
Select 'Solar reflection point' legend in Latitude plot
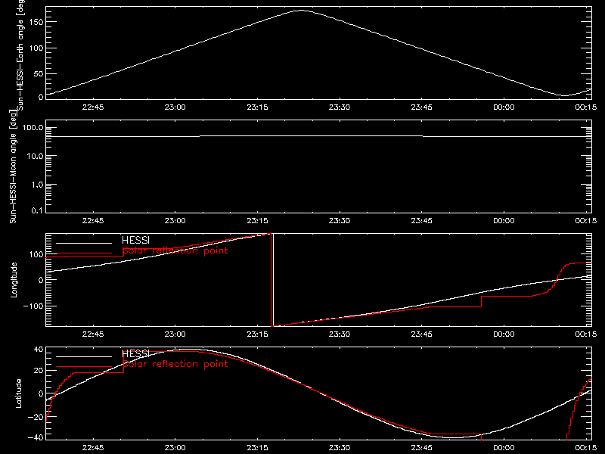point(175,364)
